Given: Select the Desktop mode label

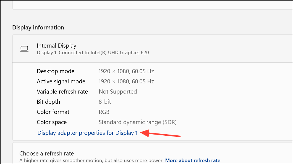Looking at the screenshot, I should click(56, 71).
